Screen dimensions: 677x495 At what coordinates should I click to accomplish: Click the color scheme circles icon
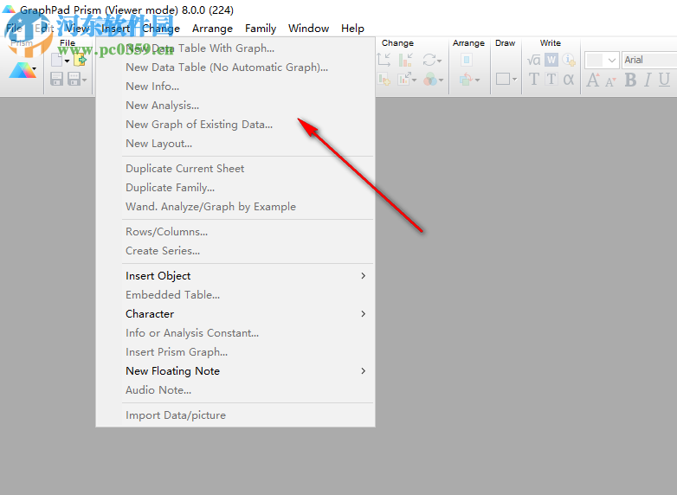coord(430,79)
